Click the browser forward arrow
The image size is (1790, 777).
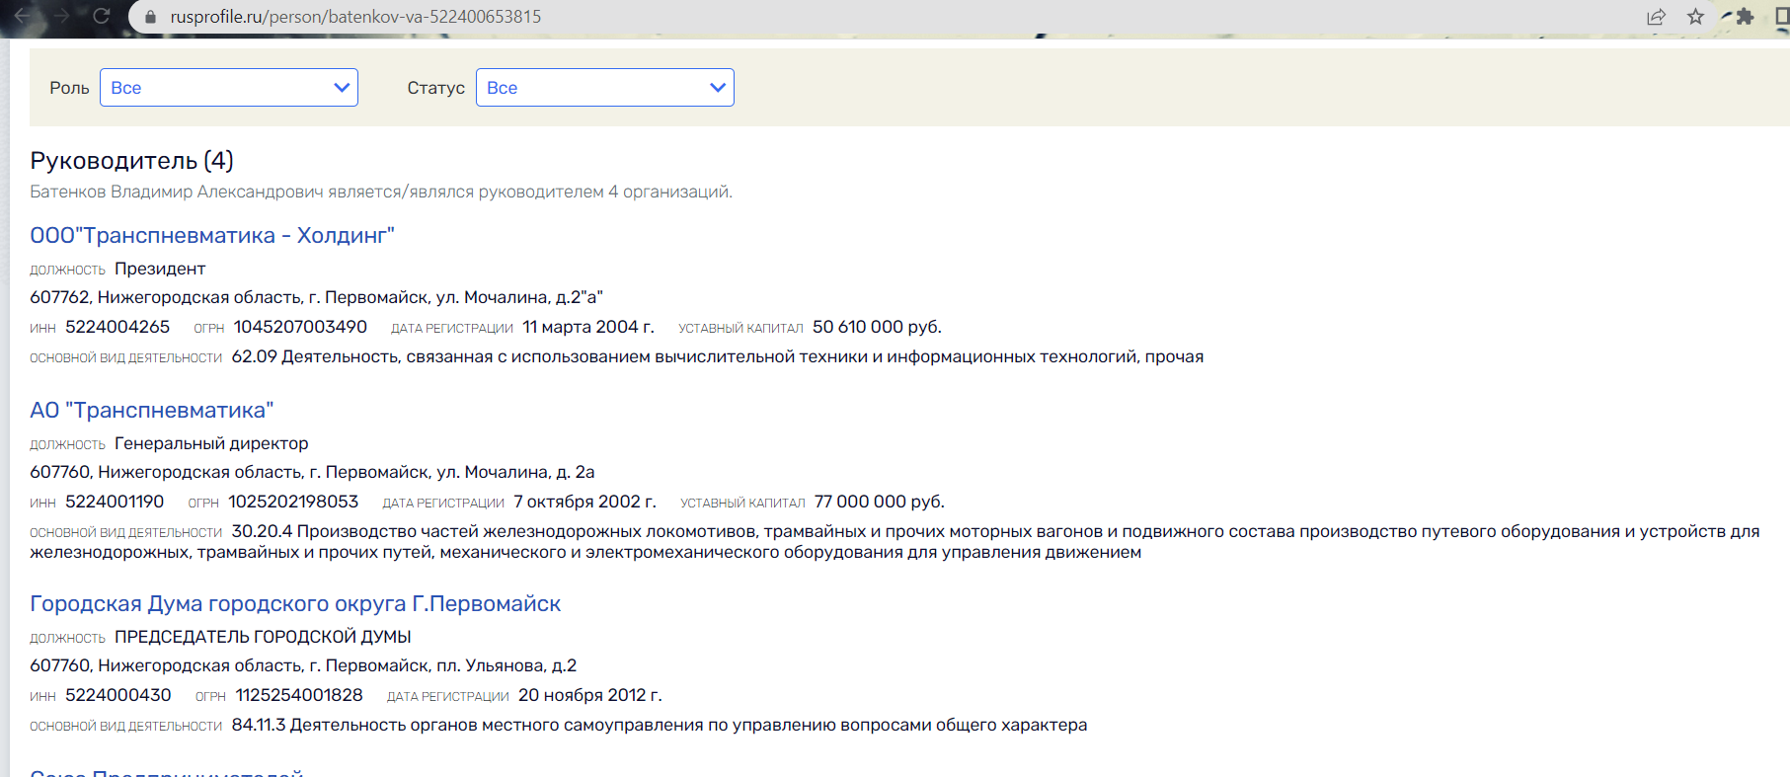tap(61, 16)
